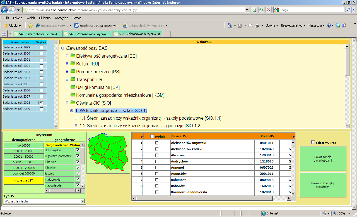Click the Kultura [KU] folder icon
This screenshot has width=357, height=217.
(x=73, y=63)
